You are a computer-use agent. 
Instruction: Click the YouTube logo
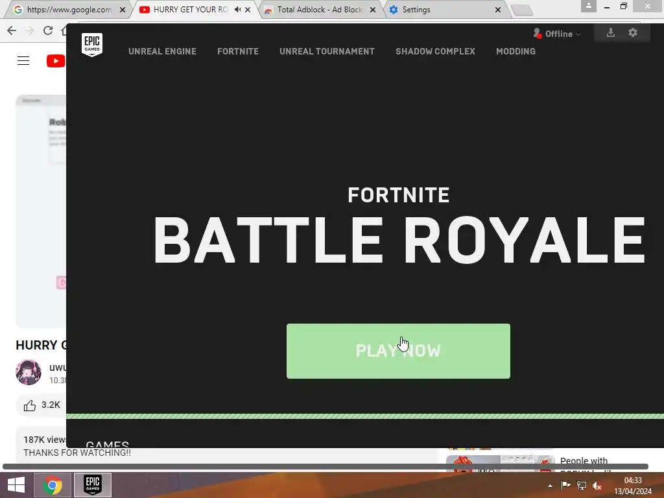pyautogui.click(x=56, y=61)
